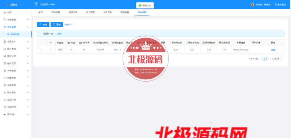The width and height of the screenshot is (291, 138).
Task: Click page number 1 in pagination
Action: [265, 59]
